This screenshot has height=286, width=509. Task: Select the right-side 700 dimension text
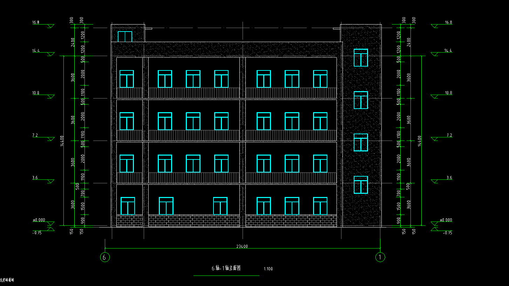[398, 193]
